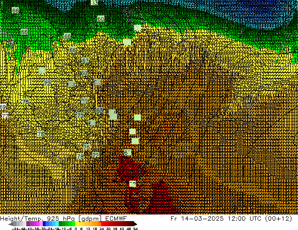The image size is (298, 230).
Task: Pick the green swatch in color legend
Action: pos(63,224)
